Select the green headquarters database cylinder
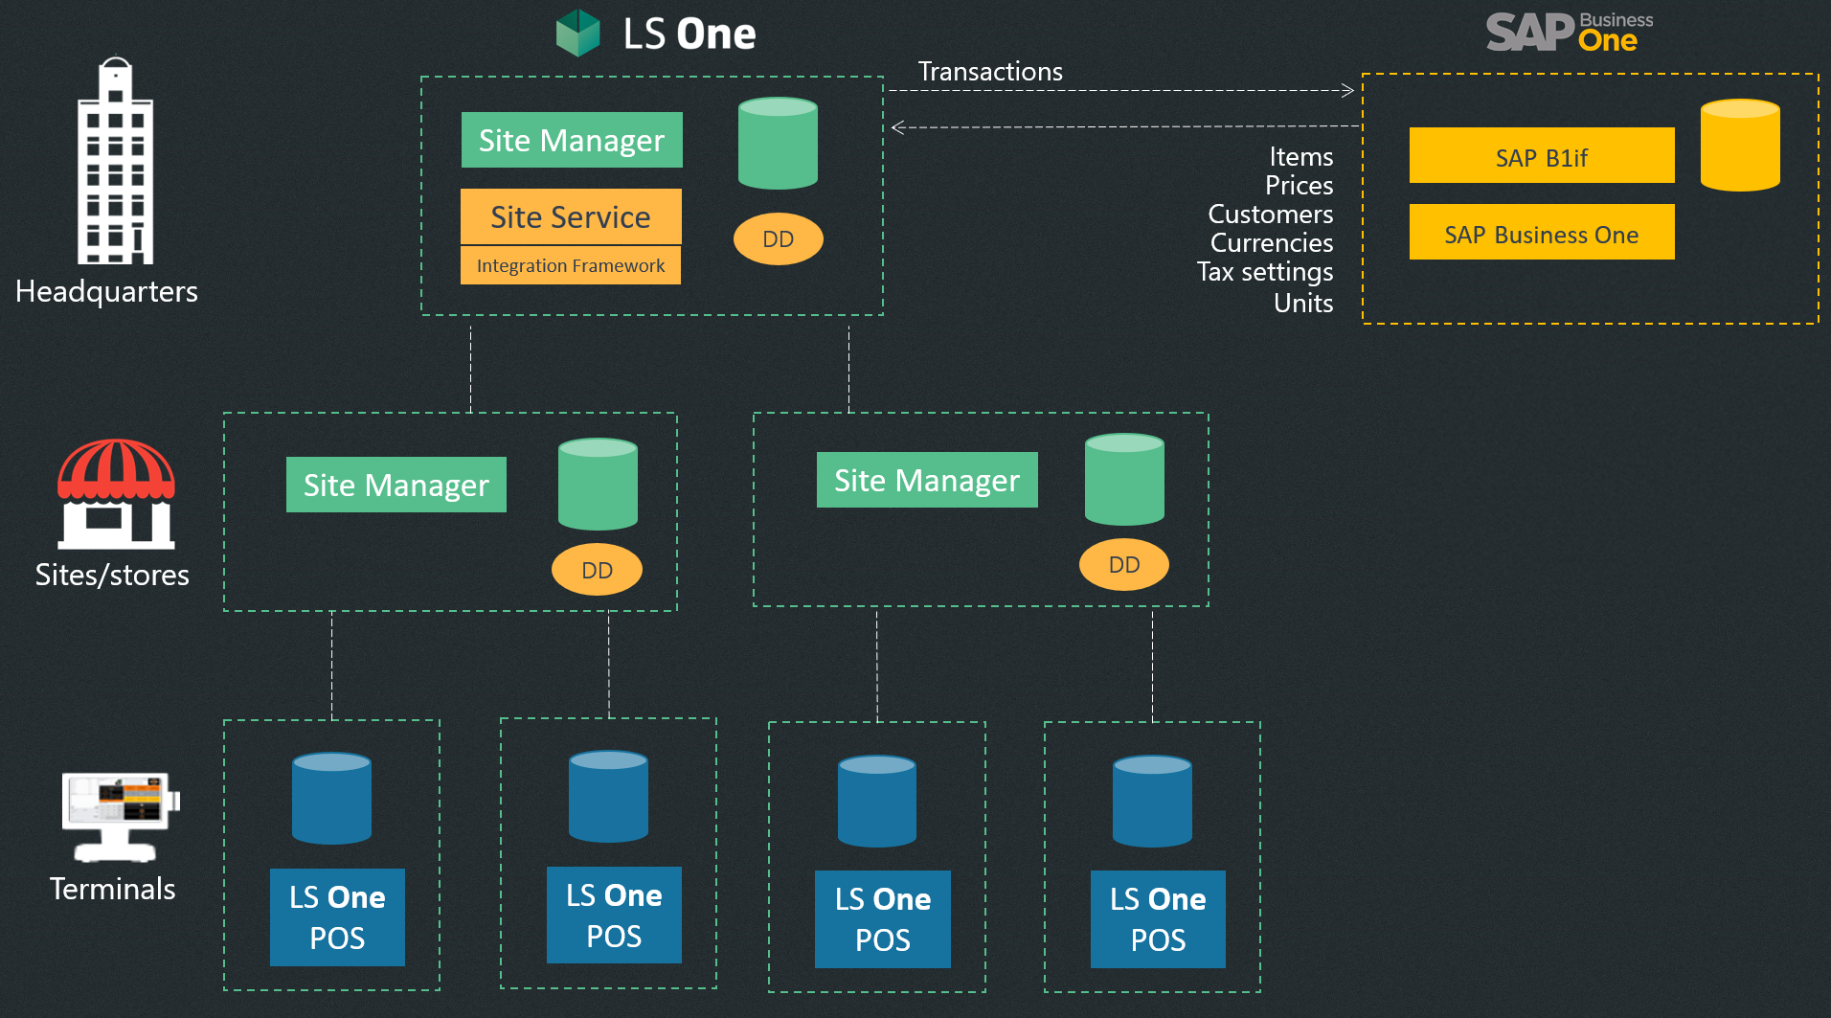Image resolution: width=1831 pixels, height=1018 pixels. coord(778,144)
